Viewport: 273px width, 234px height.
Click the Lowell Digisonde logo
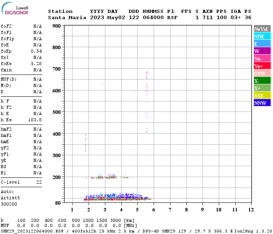(x=15, y=9)
